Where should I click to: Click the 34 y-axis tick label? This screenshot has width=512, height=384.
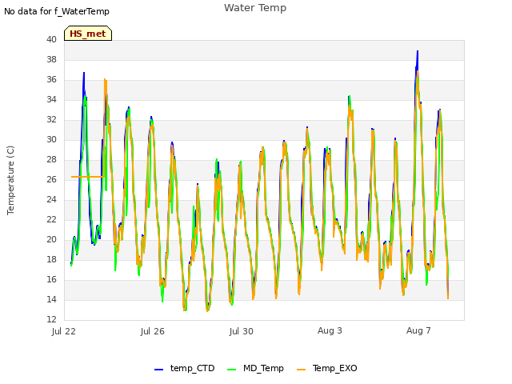pyautogui.click(x=51, y=99)
